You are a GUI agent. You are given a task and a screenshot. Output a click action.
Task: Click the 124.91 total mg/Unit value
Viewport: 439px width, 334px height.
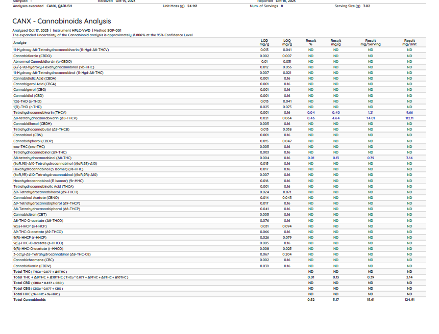point(409,300)
